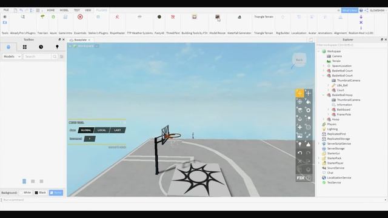Image resolution: width=388 pixels, height=218 pixels.
Task: Select Lighting in Explorer
Action: [332, 129]
